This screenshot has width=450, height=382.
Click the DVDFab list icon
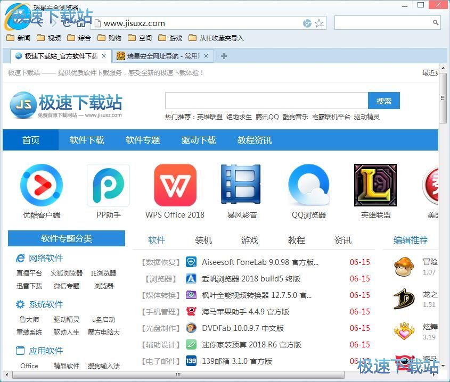point(191,328)
